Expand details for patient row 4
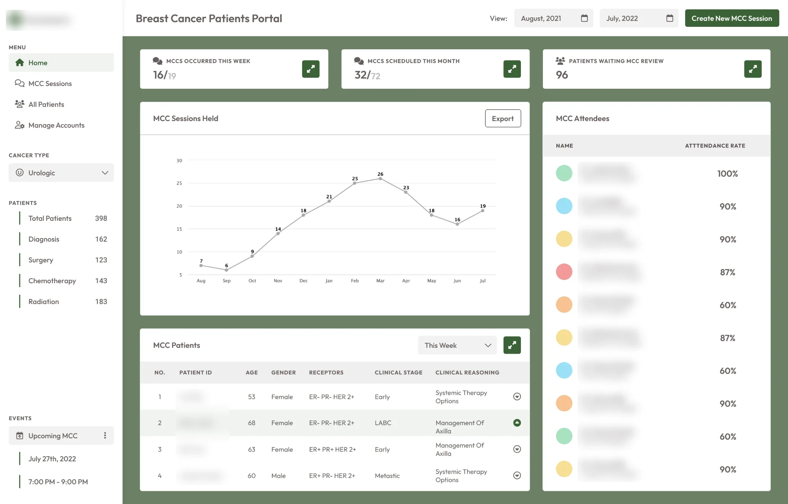The width and height of the screenshot is (788, 504). tap(517, 476)
